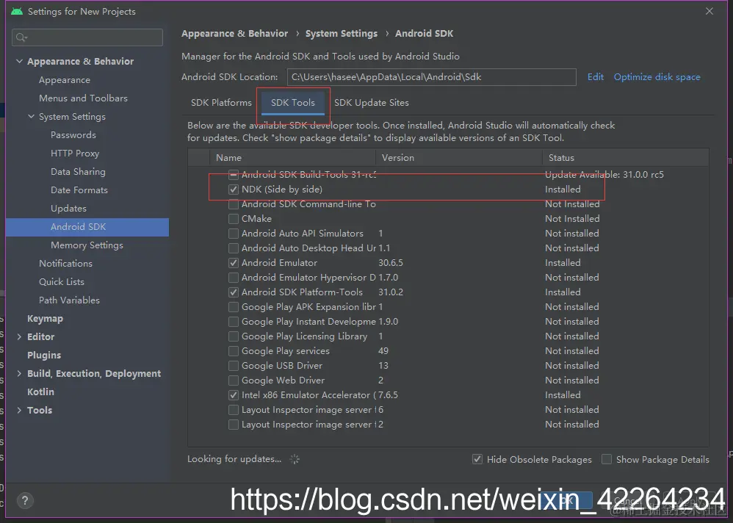Uncheck Android SDK Platform-Tools
The width and height of the screenshot is (733, 523).
tap(234, 292)
